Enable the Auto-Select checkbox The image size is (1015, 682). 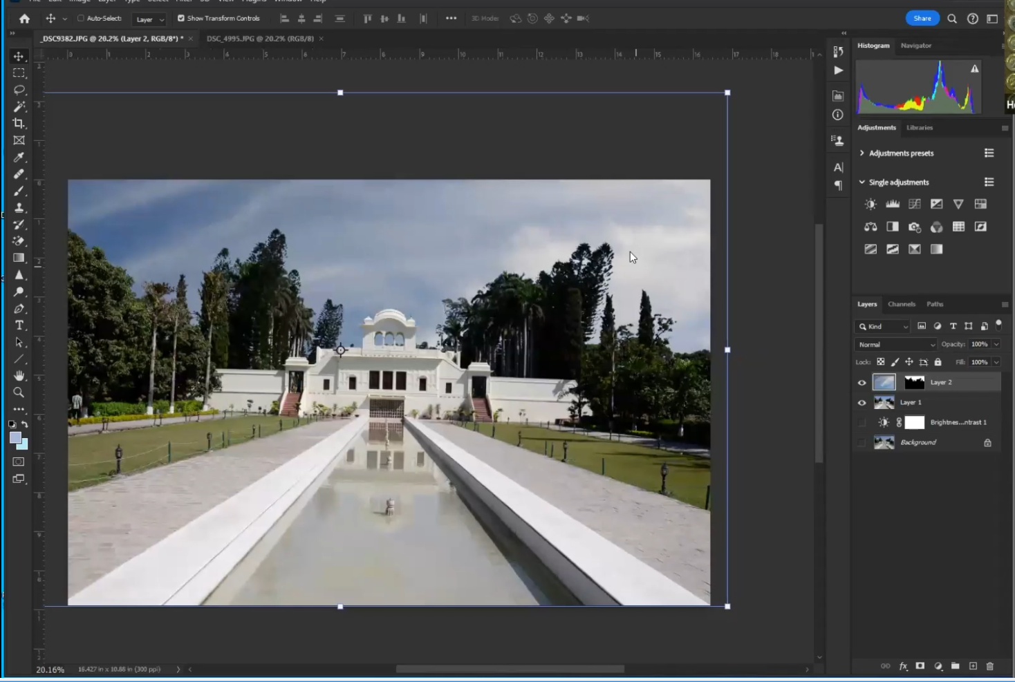81,19
